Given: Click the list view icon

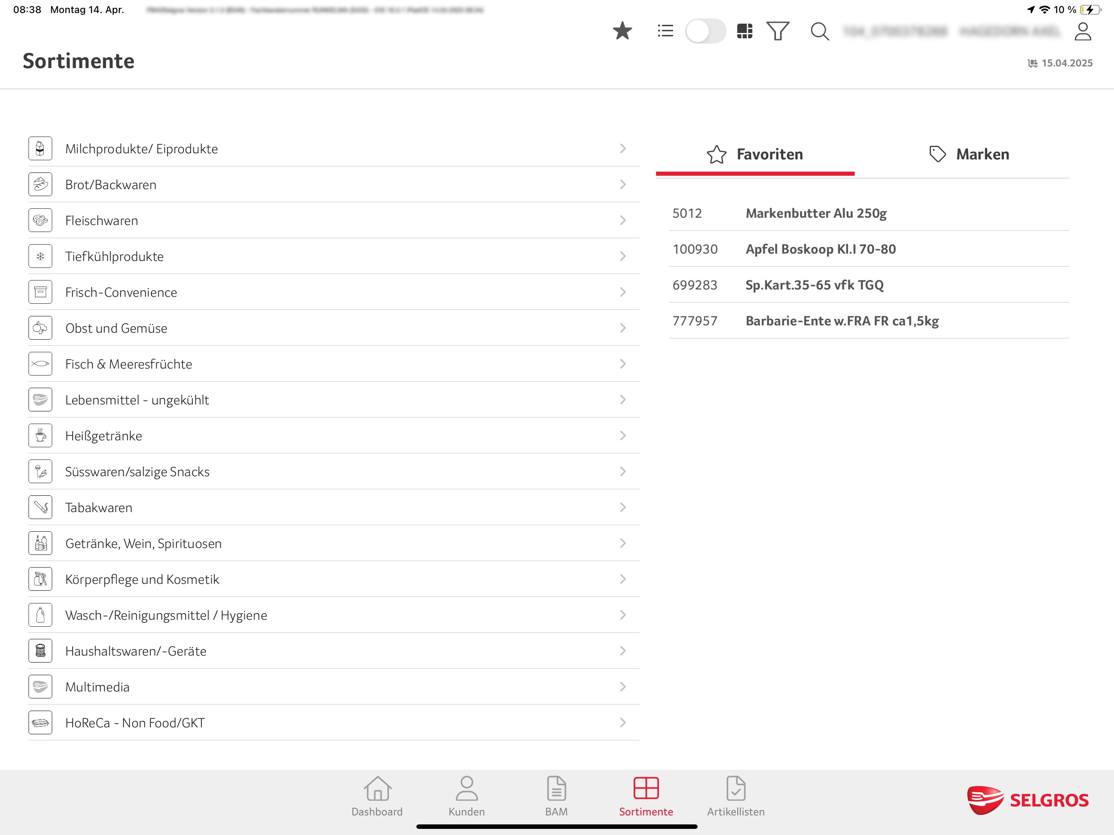Looking at the screenshot, I should click(x=665, y=31).
